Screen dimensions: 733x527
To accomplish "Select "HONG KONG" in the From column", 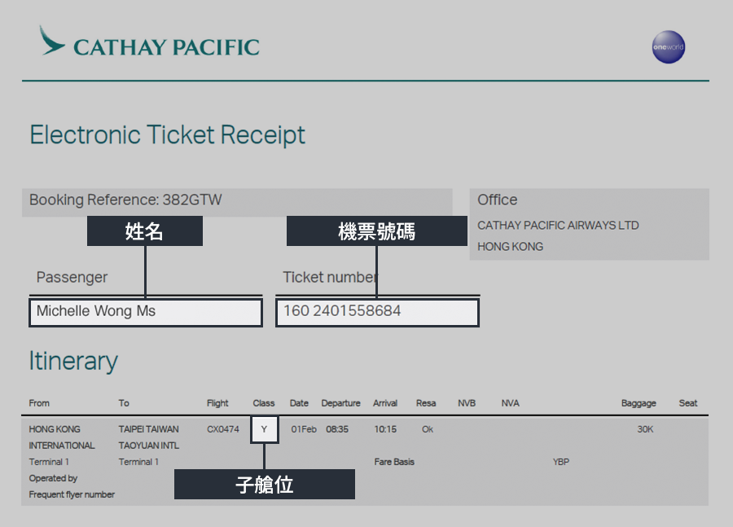I will tap(55, 429).
